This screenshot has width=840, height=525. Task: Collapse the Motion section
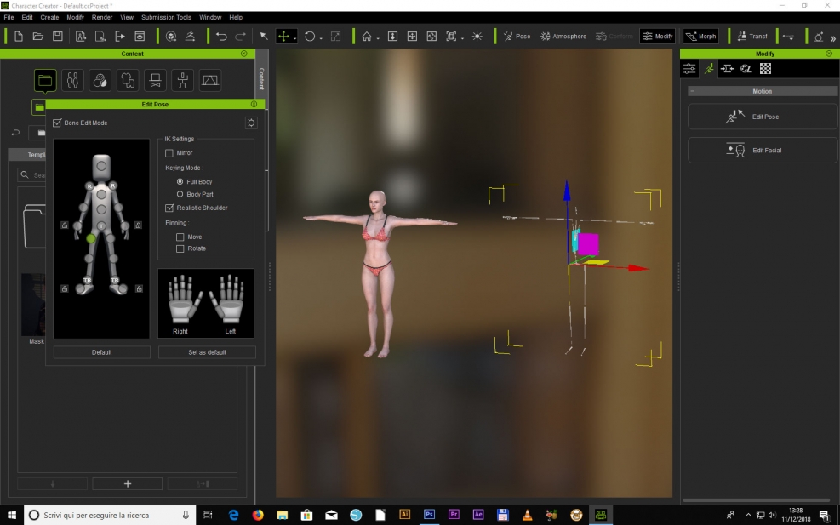(x=693, y=91)
